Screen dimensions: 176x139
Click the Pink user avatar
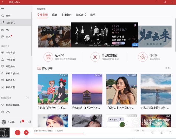point(4,122)
